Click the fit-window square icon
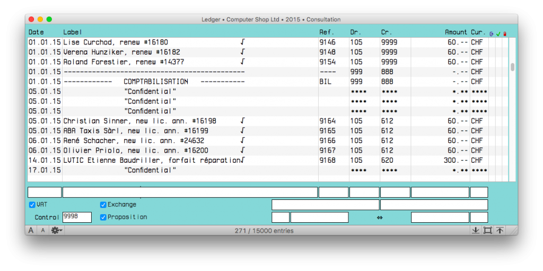 tap(488, 231)
